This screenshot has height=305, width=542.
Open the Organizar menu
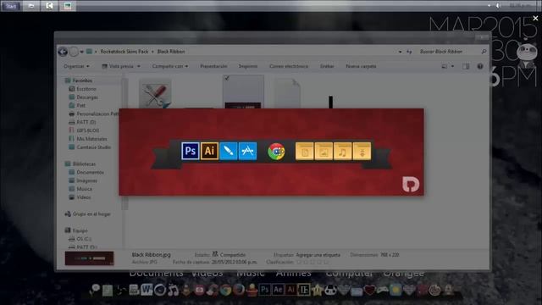pyautogui.click(x=76, y=66)
